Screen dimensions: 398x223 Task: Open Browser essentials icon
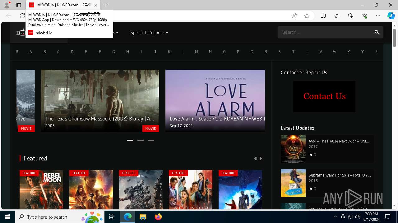pyautogui.click(x=364, y=16)
